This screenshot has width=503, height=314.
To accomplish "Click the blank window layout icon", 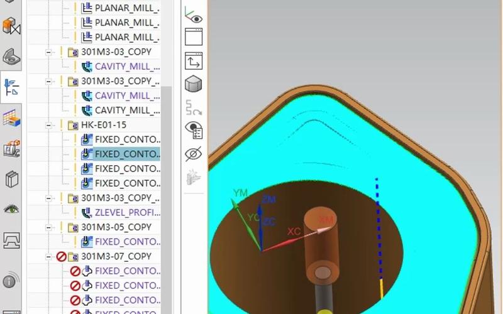I will click(193, 37).
